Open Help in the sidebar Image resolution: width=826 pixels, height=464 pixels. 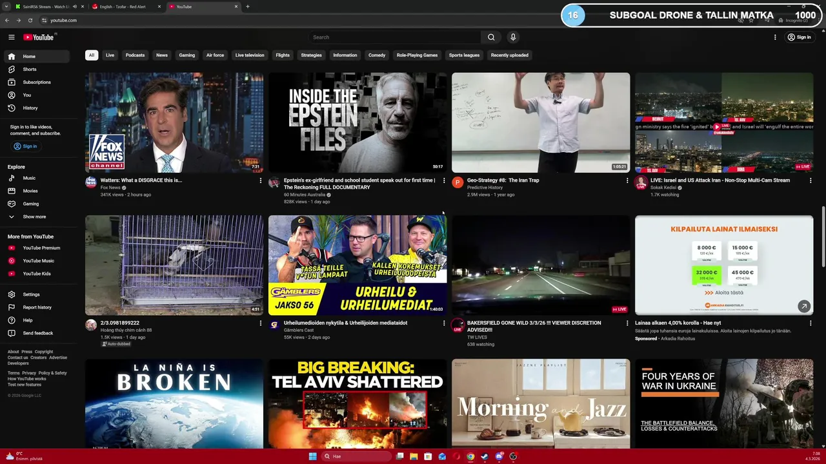point(36,320)
